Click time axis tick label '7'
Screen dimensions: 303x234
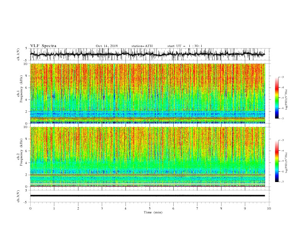pos(197,208)
